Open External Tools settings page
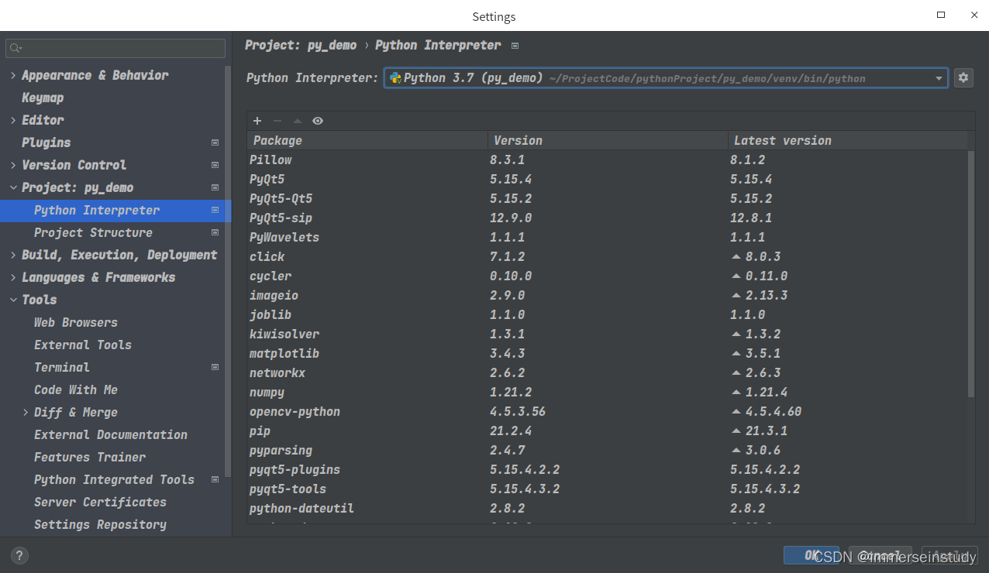This screenshot has height=573, width=989. tap(83, 345)
